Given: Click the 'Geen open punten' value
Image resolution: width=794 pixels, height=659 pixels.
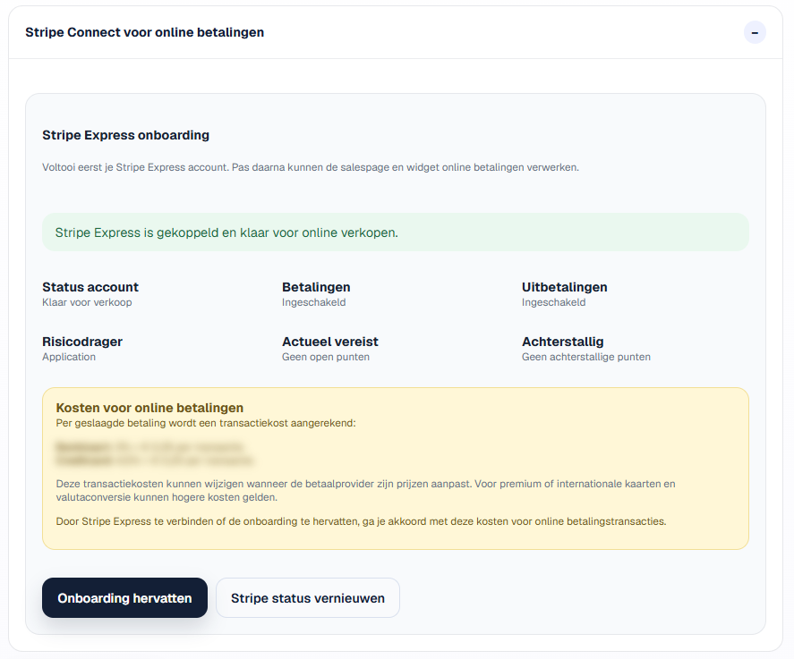Looking at the screenshot, I should [x=326, y=357].
